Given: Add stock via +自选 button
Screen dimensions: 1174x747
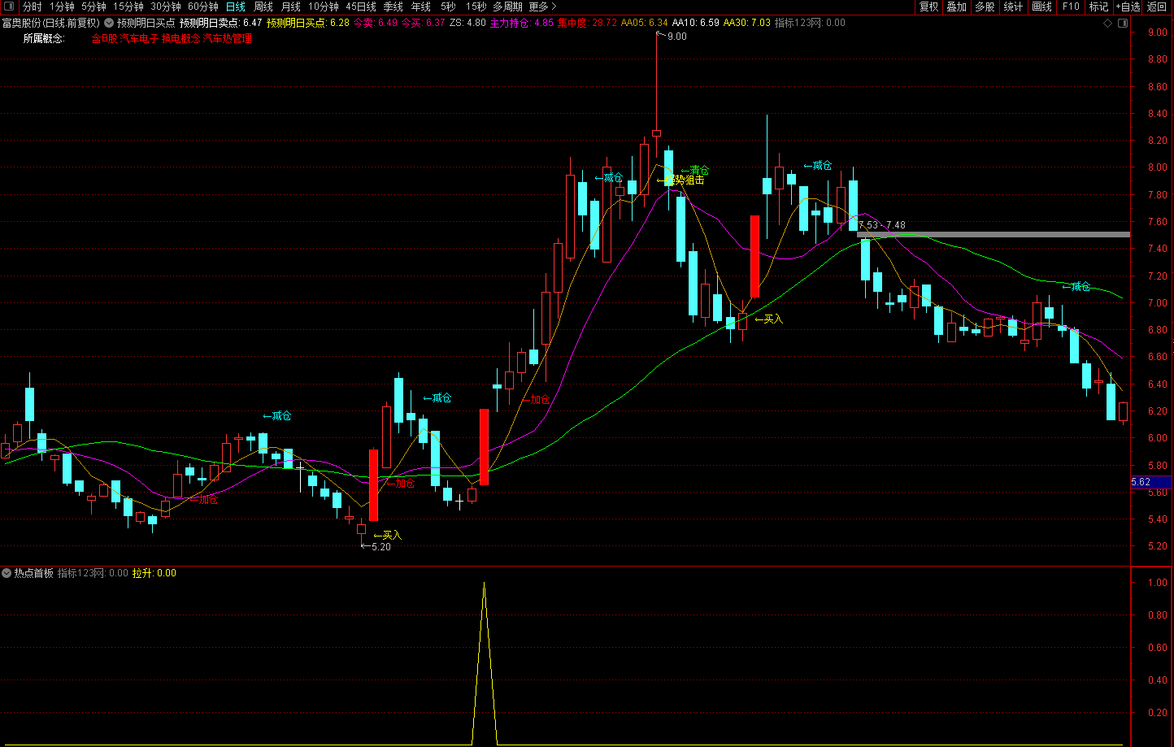Looking at the screenshot, I should (1127, 7).
